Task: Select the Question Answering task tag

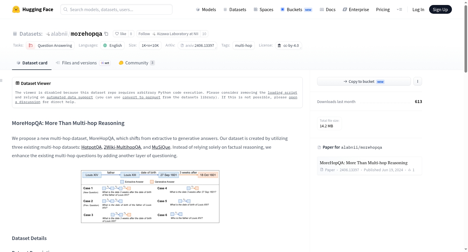Action: (50, 45)
